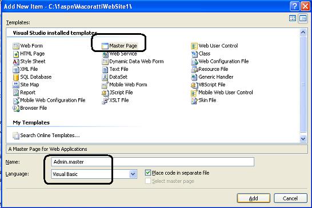Select the Skin File template icon
The image size is (312, 208).
(194, 101)
